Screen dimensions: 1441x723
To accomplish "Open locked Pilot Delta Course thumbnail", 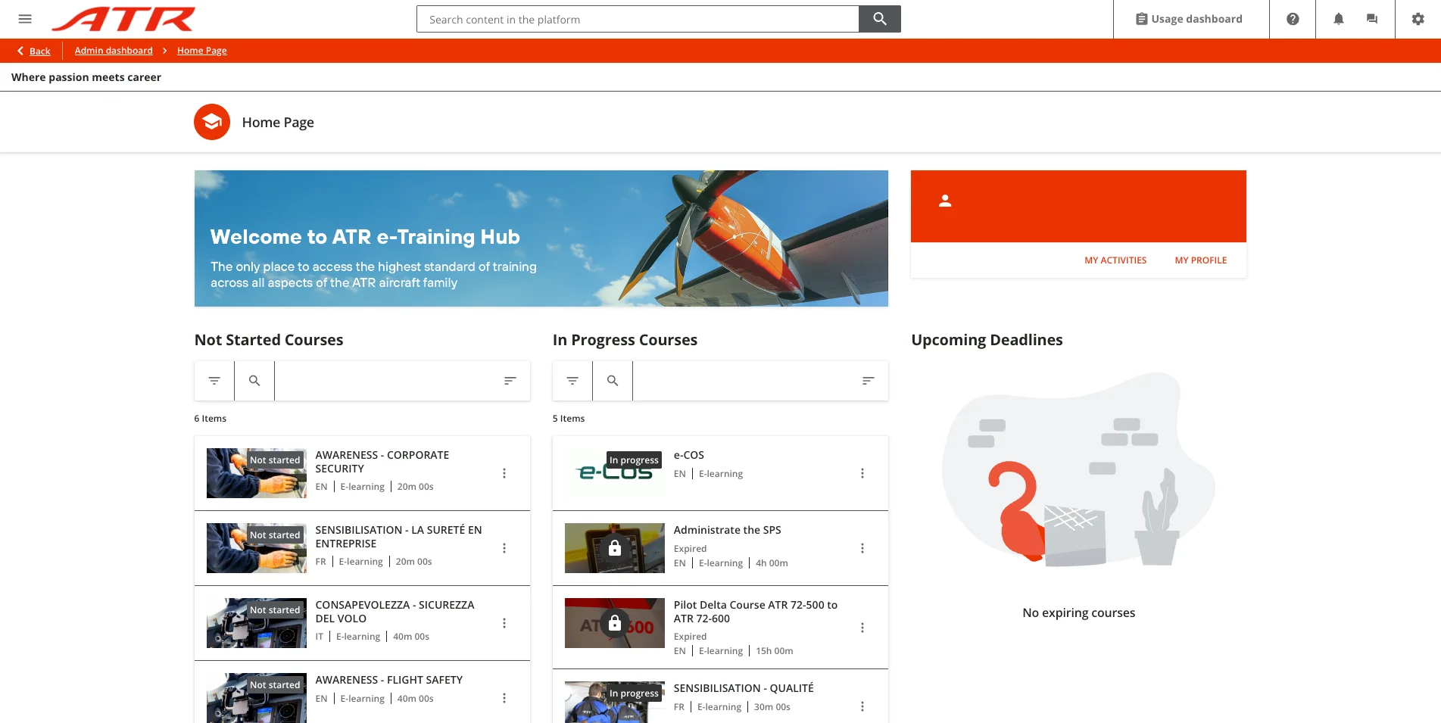I will pyautogui.click(x=615, y=623).
